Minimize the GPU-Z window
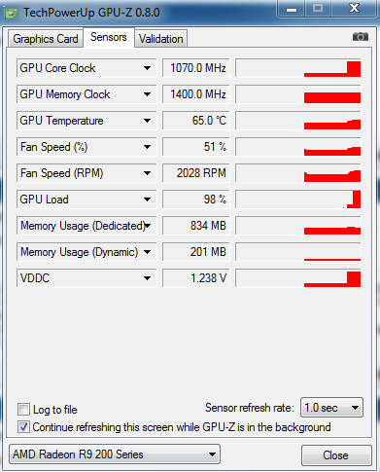The width and height of the screenshot is (380, 472). (292, 9)
